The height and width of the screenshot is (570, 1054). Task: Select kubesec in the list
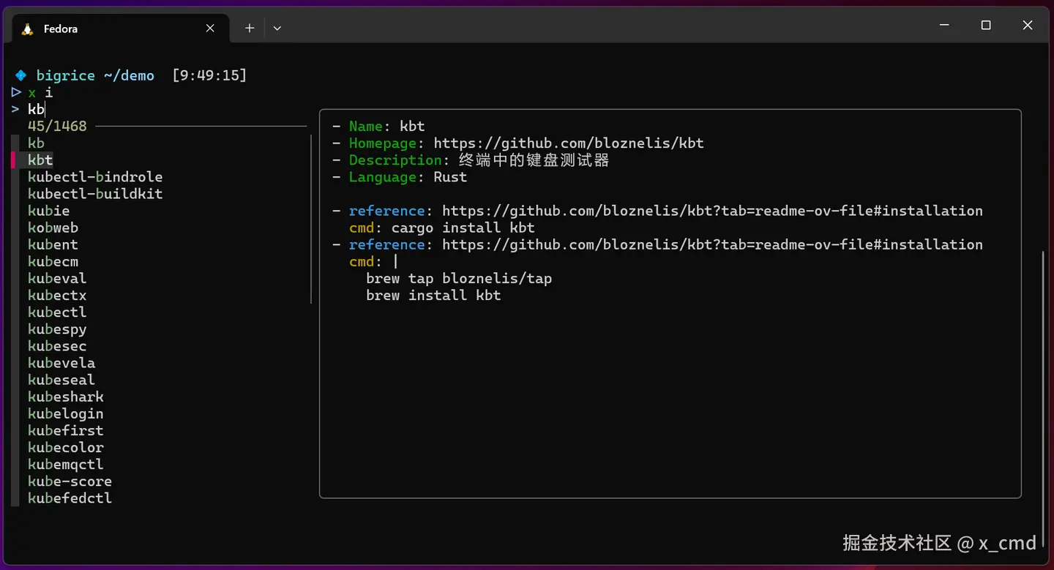coord(57,345)
